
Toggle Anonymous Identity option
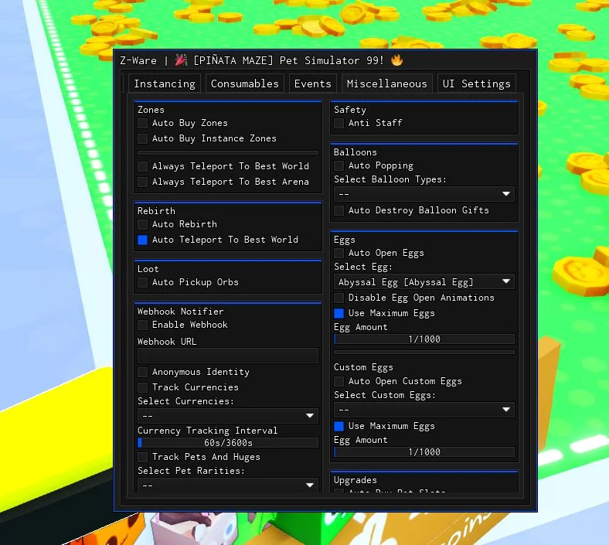tap(142, 372)
